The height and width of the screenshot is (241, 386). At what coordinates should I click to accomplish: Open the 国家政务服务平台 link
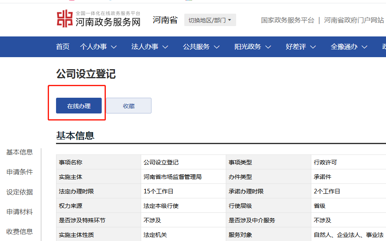tap(288, 20)
